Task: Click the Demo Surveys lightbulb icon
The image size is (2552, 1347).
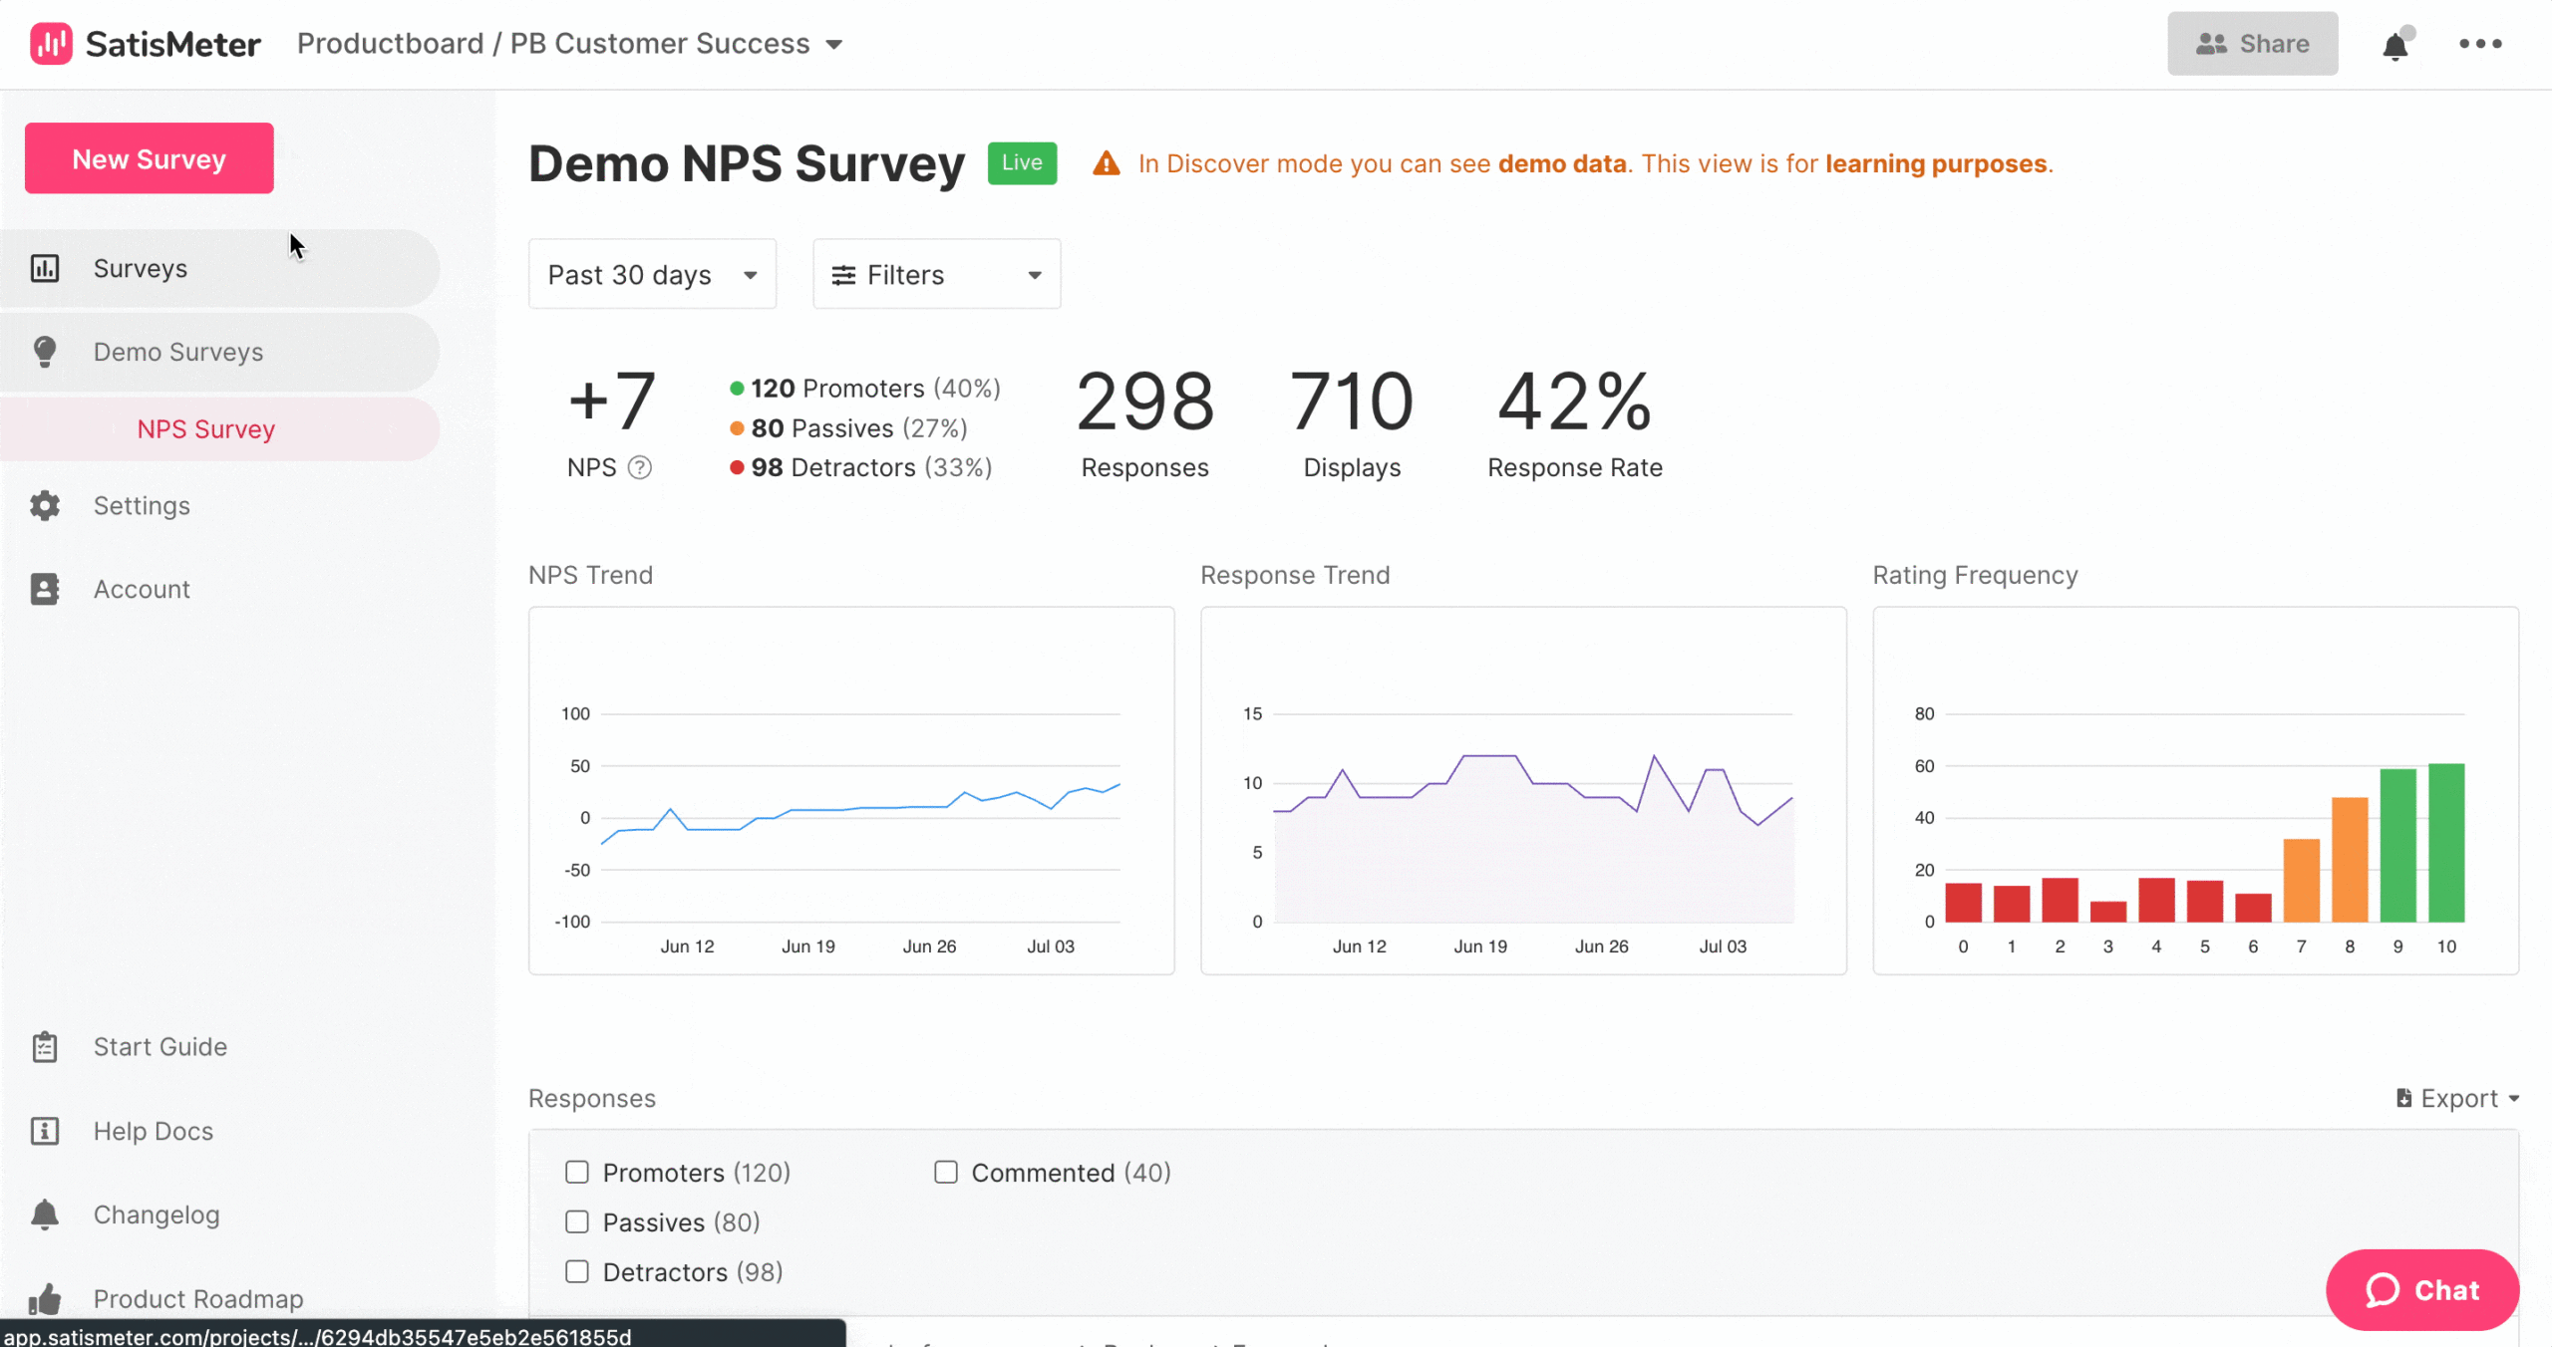Action: click(45, 351)
